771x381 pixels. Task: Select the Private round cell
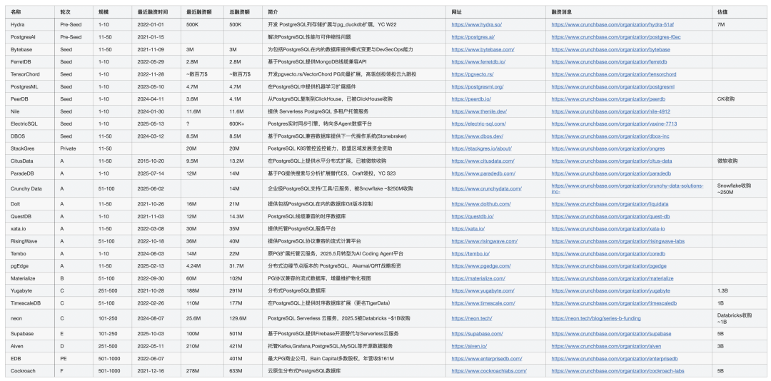coord(74,148)
